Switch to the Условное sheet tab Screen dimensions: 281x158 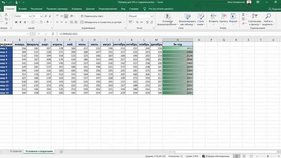pyautogui.click(x=16, y=151)
